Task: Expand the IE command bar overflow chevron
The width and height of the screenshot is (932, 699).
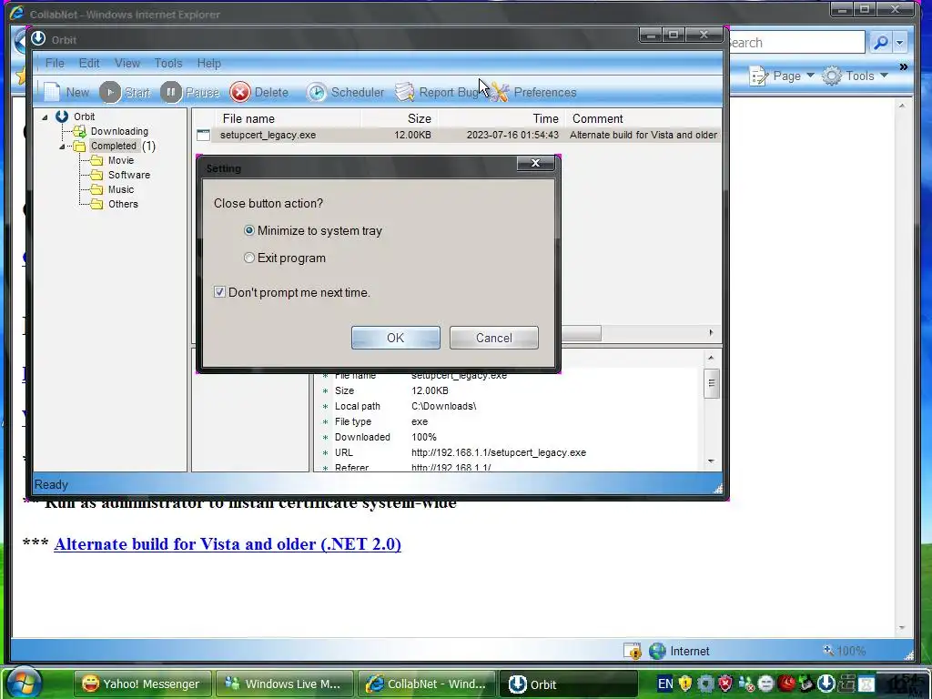Action: pos(904,66)
